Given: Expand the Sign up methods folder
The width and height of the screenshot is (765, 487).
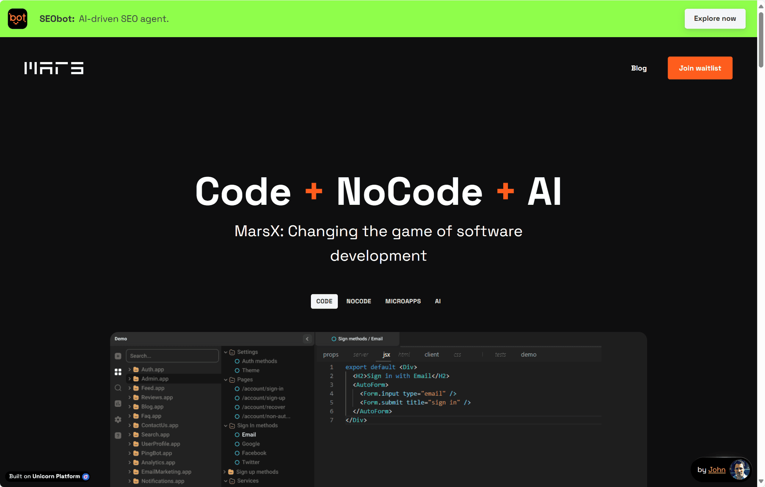Looking at the screenshot, I should click(x=225, y=472).
